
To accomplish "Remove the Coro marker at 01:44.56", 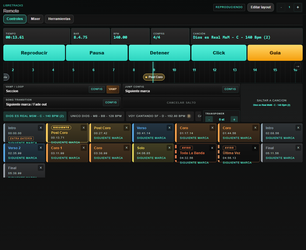I will tap(255, 128).
